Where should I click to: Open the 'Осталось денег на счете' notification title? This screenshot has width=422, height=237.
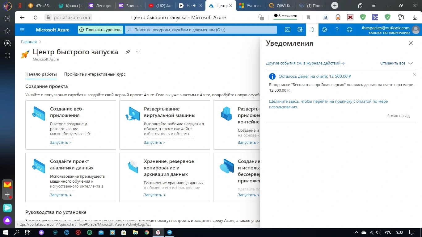pos(315,76)
